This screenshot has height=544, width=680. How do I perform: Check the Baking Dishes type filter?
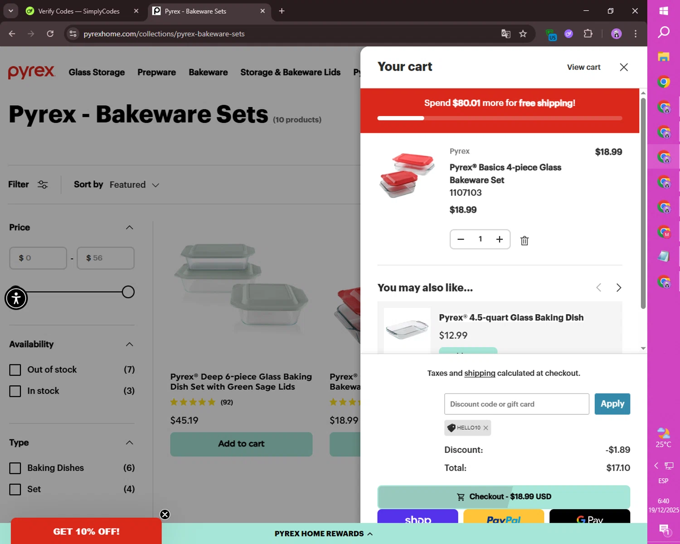(15, 468)
